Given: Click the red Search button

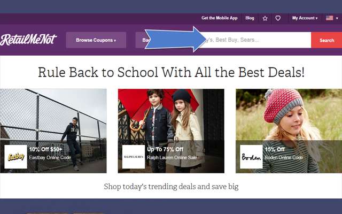Looking at the screenshot, I should coord(327,40).
